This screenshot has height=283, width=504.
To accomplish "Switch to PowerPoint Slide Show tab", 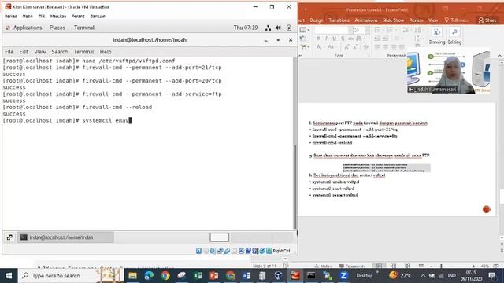I will click(x=393, y=20).
